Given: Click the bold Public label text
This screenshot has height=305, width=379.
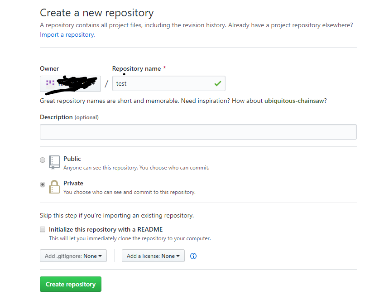Looking at the screenshot, I should (x=72, y=159).
